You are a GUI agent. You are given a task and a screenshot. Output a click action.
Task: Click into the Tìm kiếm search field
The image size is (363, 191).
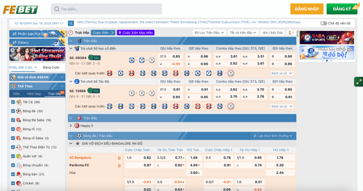(x=109, y=9)
